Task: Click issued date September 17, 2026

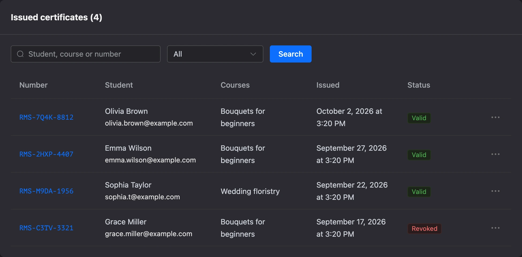Action: click(x=351, y=228)
